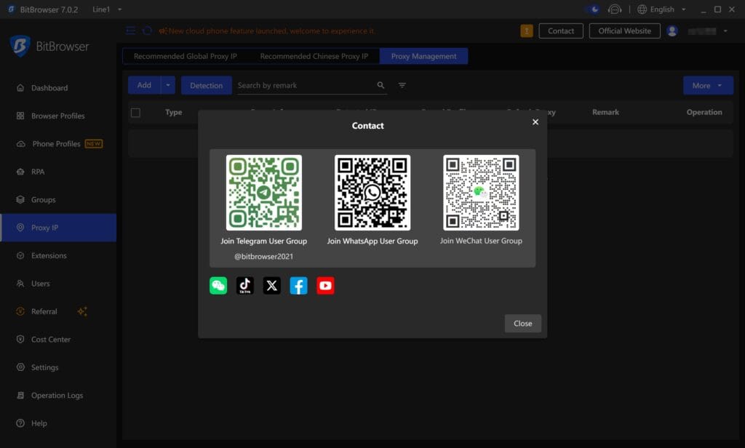
Task: Open the More dropdown button
Action: pyautogui.click(x=708, y=86)
